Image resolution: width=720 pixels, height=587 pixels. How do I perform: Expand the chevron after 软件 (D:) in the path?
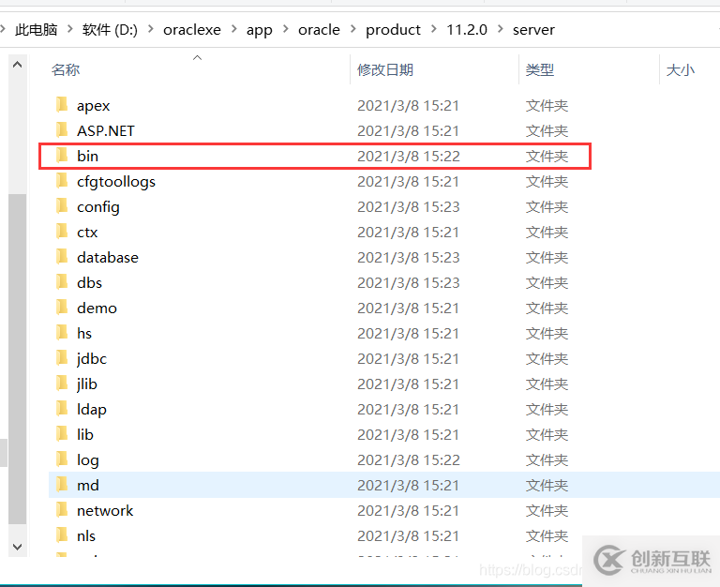(151, 29)
